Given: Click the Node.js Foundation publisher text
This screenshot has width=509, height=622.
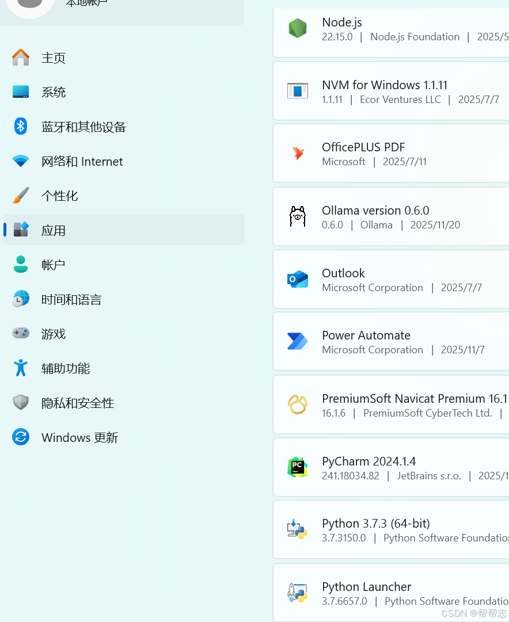Looking at the screenshot, I should click(415, 36).
